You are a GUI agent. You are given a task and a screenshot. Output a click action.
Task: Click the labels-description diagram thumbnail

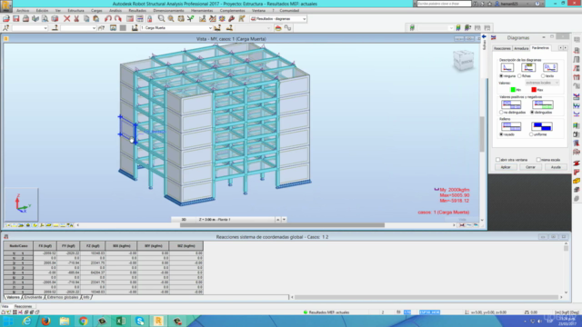click(528, 67)
